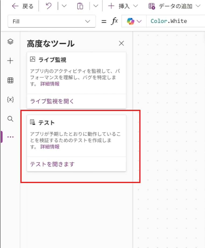Expand the undo options chevron
This screenshot has width=205, height=248.
[64, 6]
